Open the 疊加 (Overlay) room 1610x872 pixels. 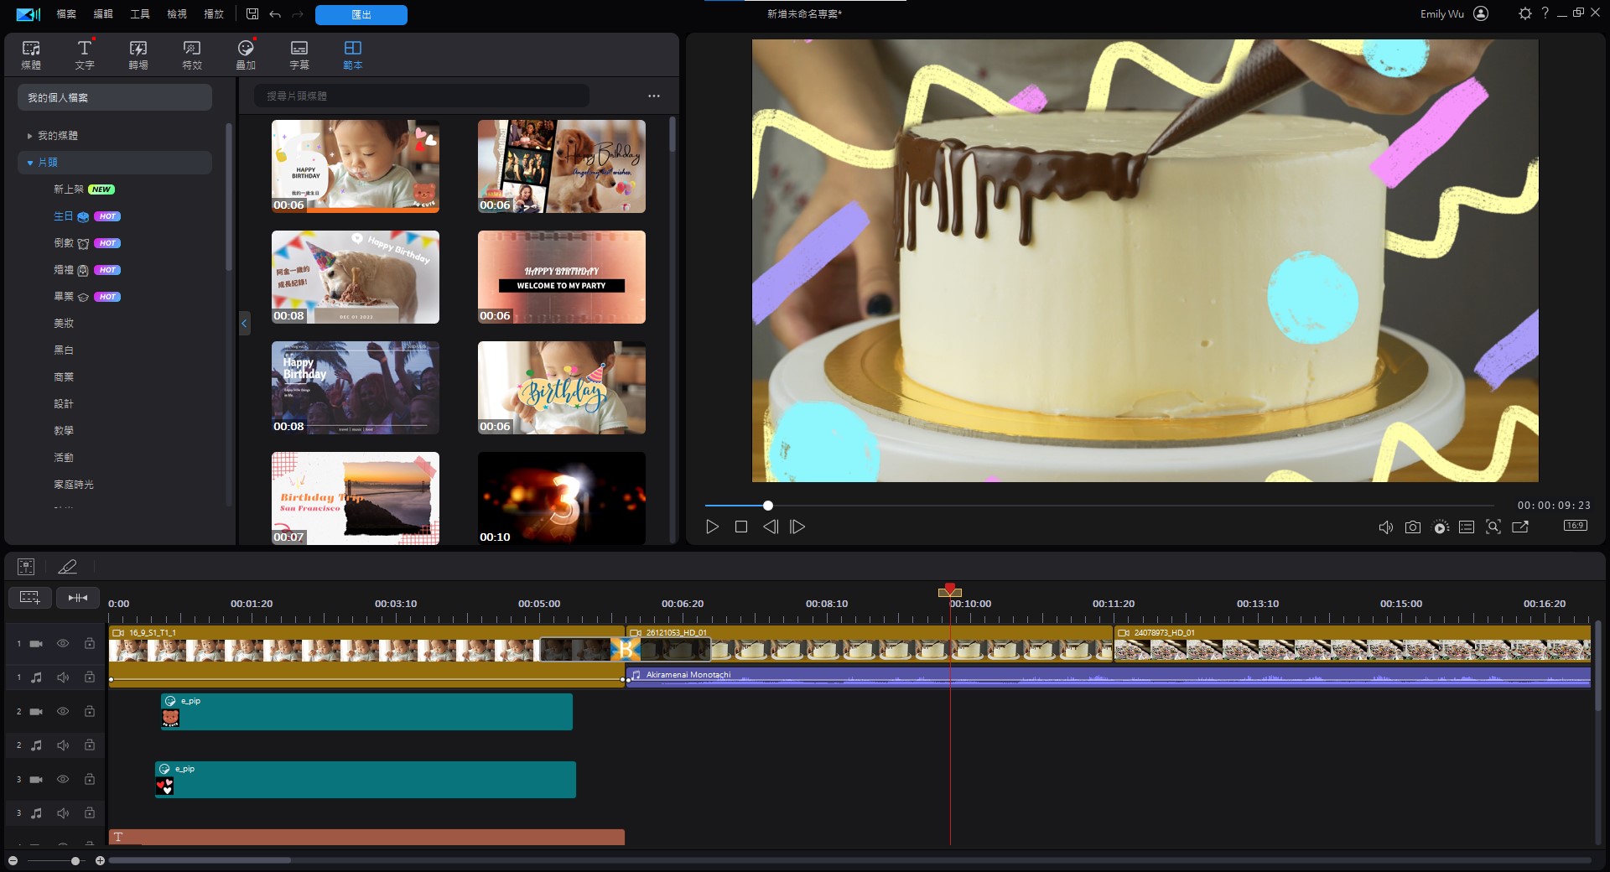[246, 54]
